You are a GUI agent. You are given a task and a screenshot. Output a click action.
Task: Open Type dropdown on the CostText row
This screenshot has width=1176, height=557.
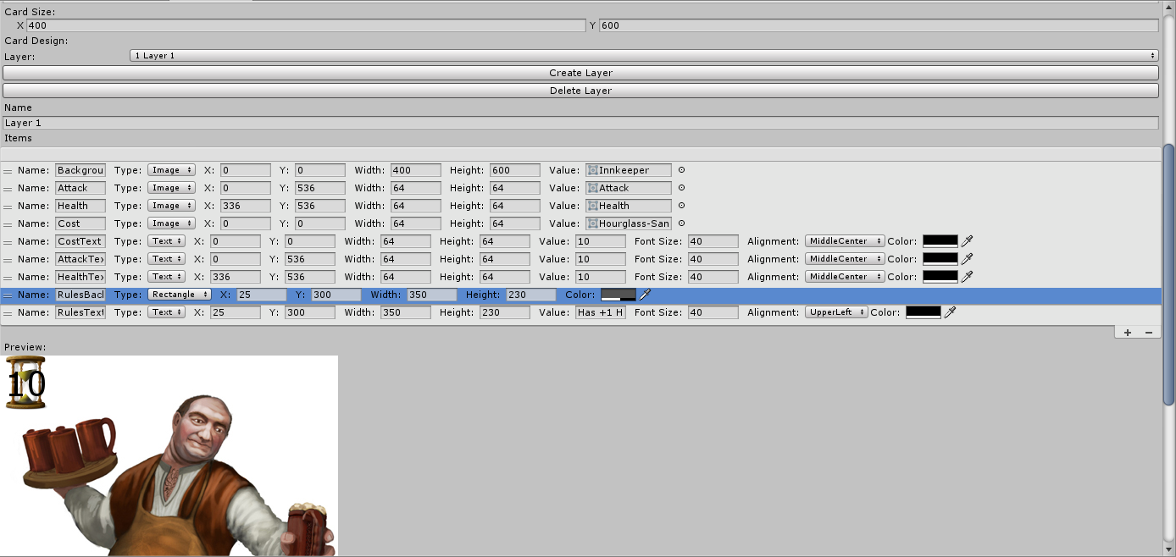coord(167,241)
